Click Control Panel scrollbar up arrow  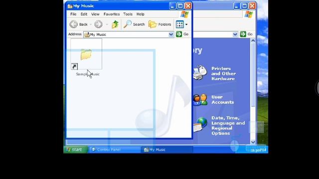(253, 41)
